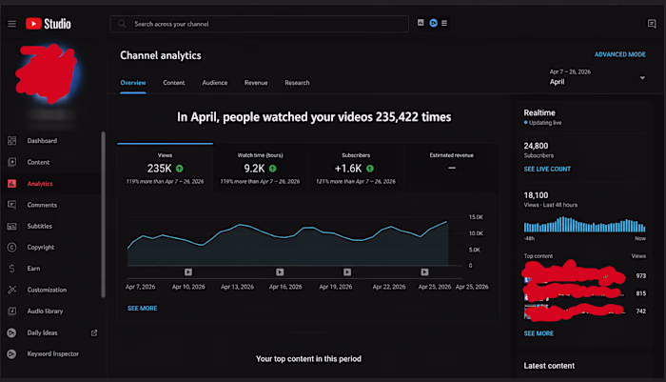The height and width of the screenshot is (382, 666).
Task: Click the video marker near Apr 25
Action: [424, 271]
